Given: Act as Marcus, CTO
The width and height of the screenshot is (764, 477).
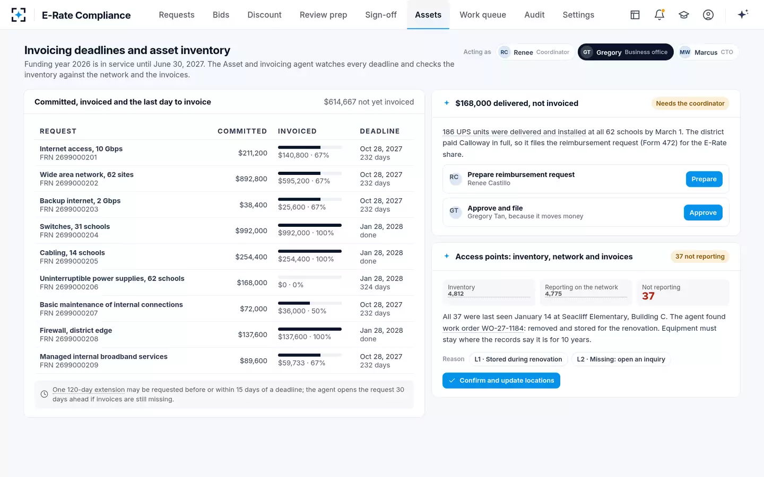Looking at the screenshot, I should point(707,52).
